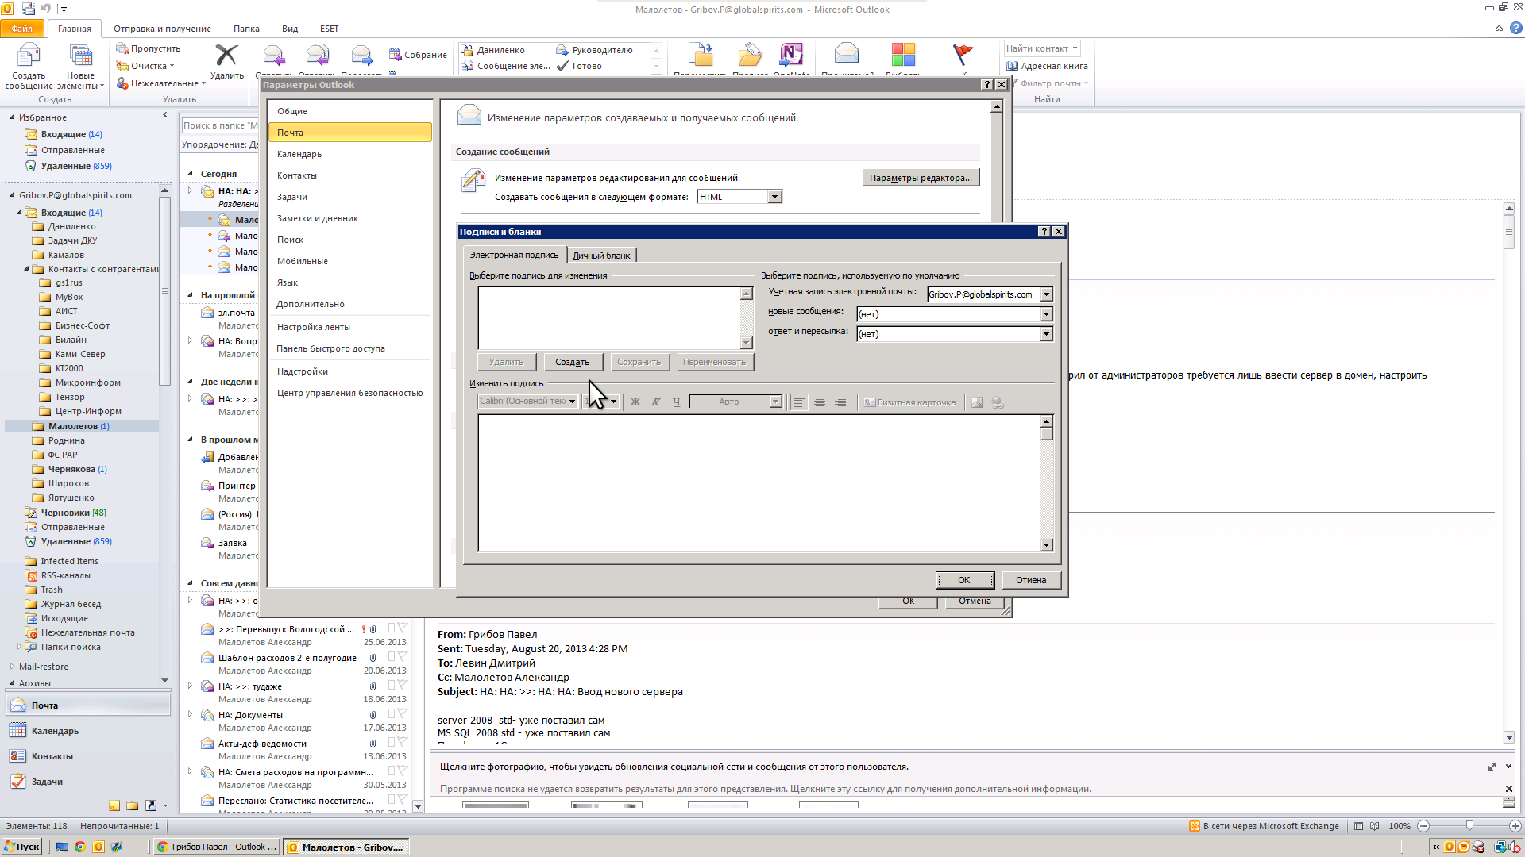This screenshot has width=1525, height=857.
Task: Click the Align left icon in signature editor
Action: (799, 402)
